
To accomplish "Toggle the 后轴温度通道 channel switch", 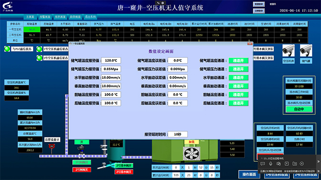I will point(238,103).
